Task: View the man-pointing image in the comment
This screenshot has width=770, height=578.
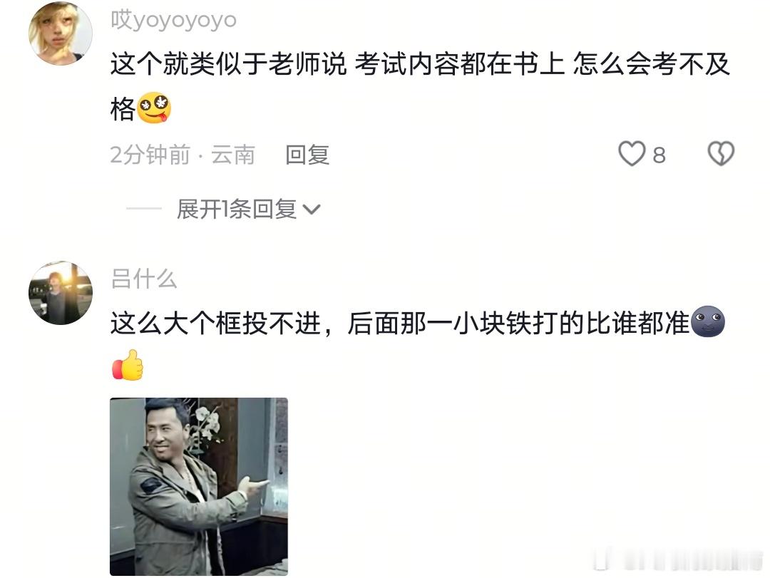Action: point(199,487)
